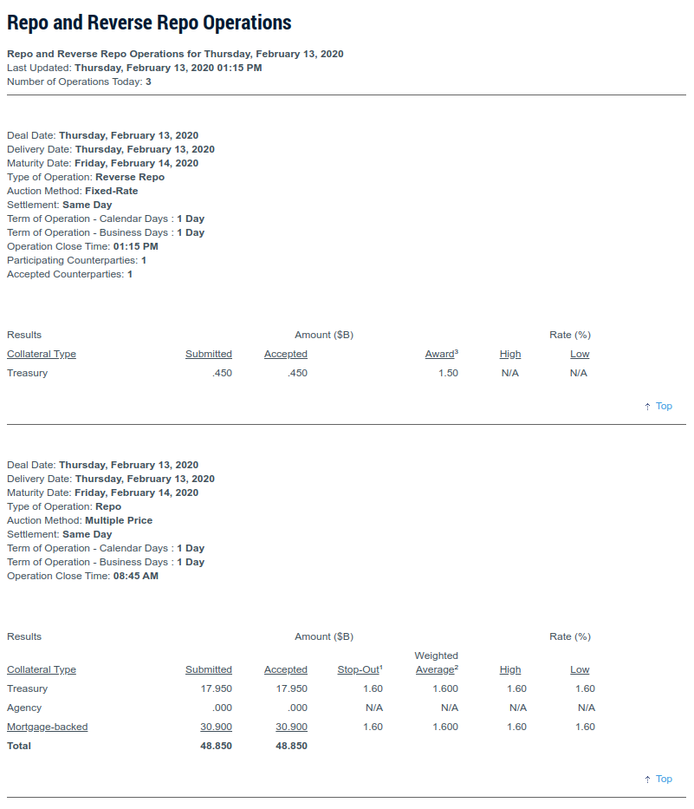Open the Stop-Out column header link
This screenshot has width=694, height=809.
tap(360, 669)
